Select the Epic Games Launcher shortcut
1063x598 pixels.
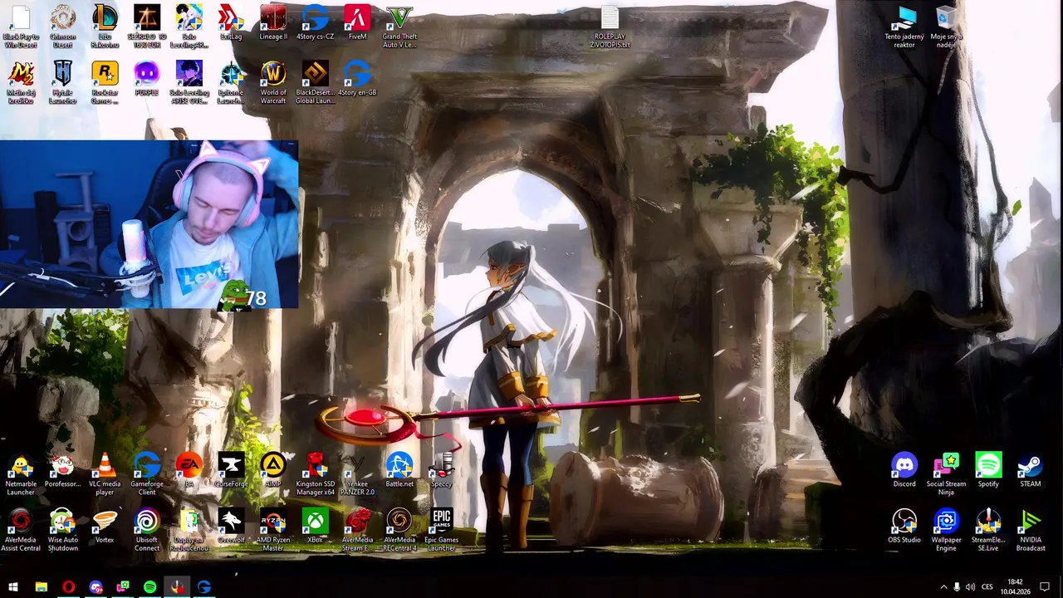441,531
